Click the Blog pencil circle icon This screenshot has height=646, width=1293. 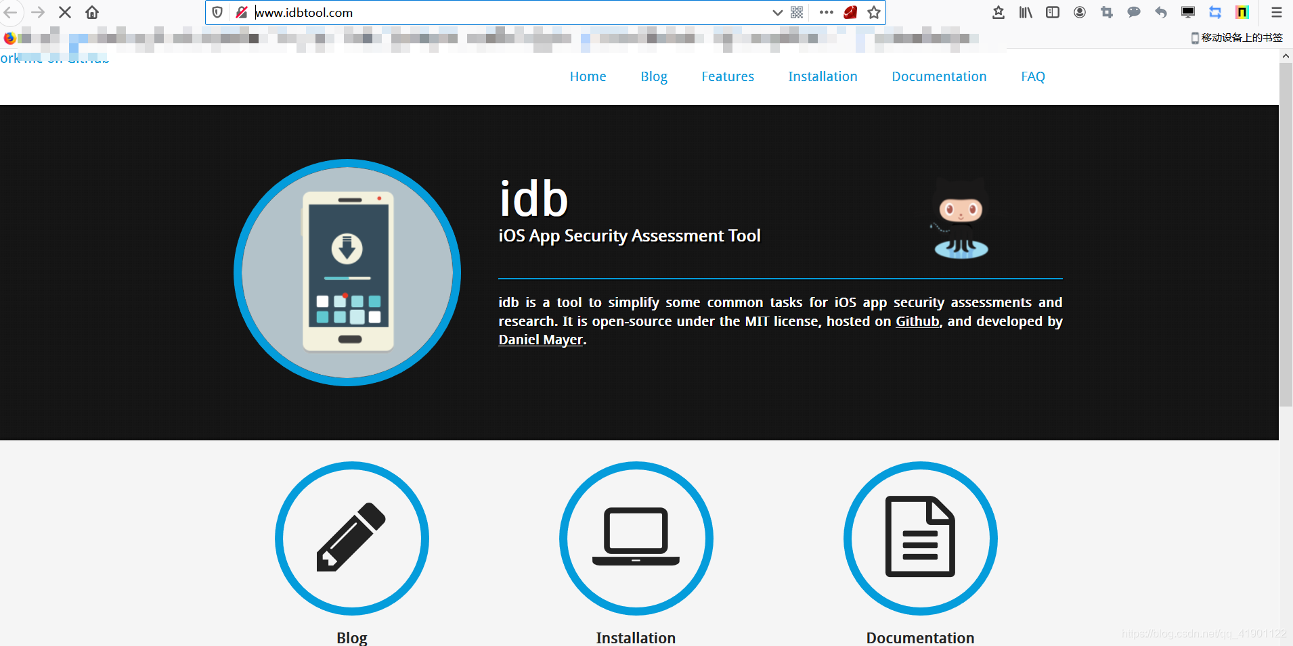pyautogui.click(x=352, y=538)
